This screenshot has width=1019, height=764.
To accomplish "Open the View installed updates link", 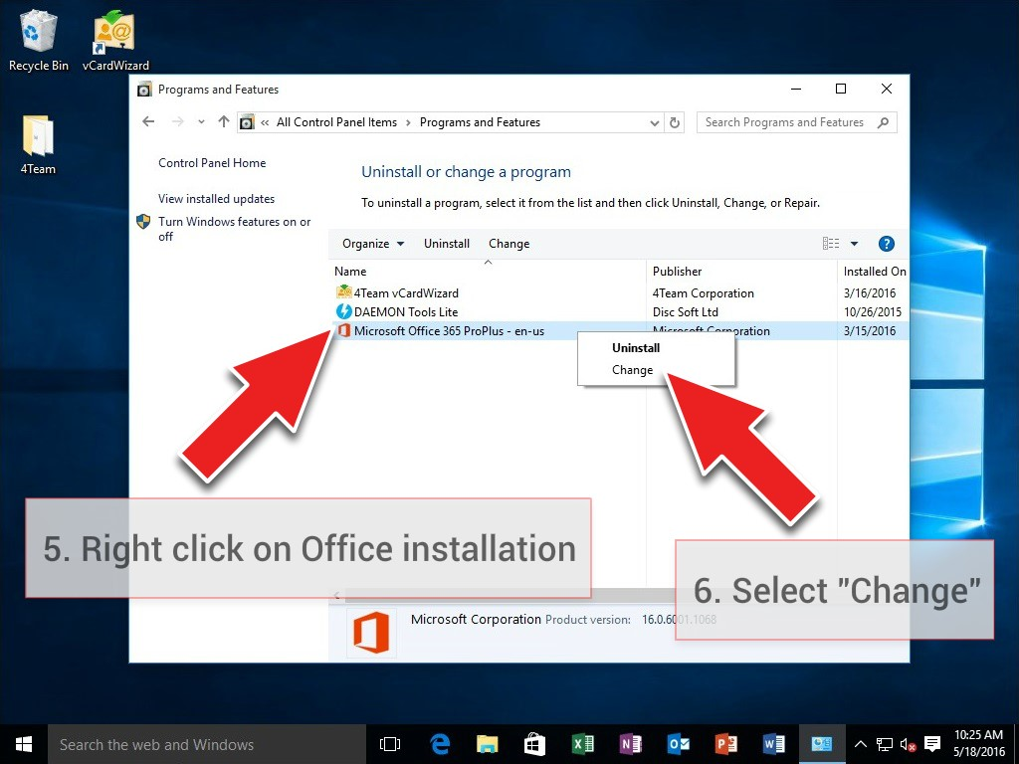I will (216, 199).
